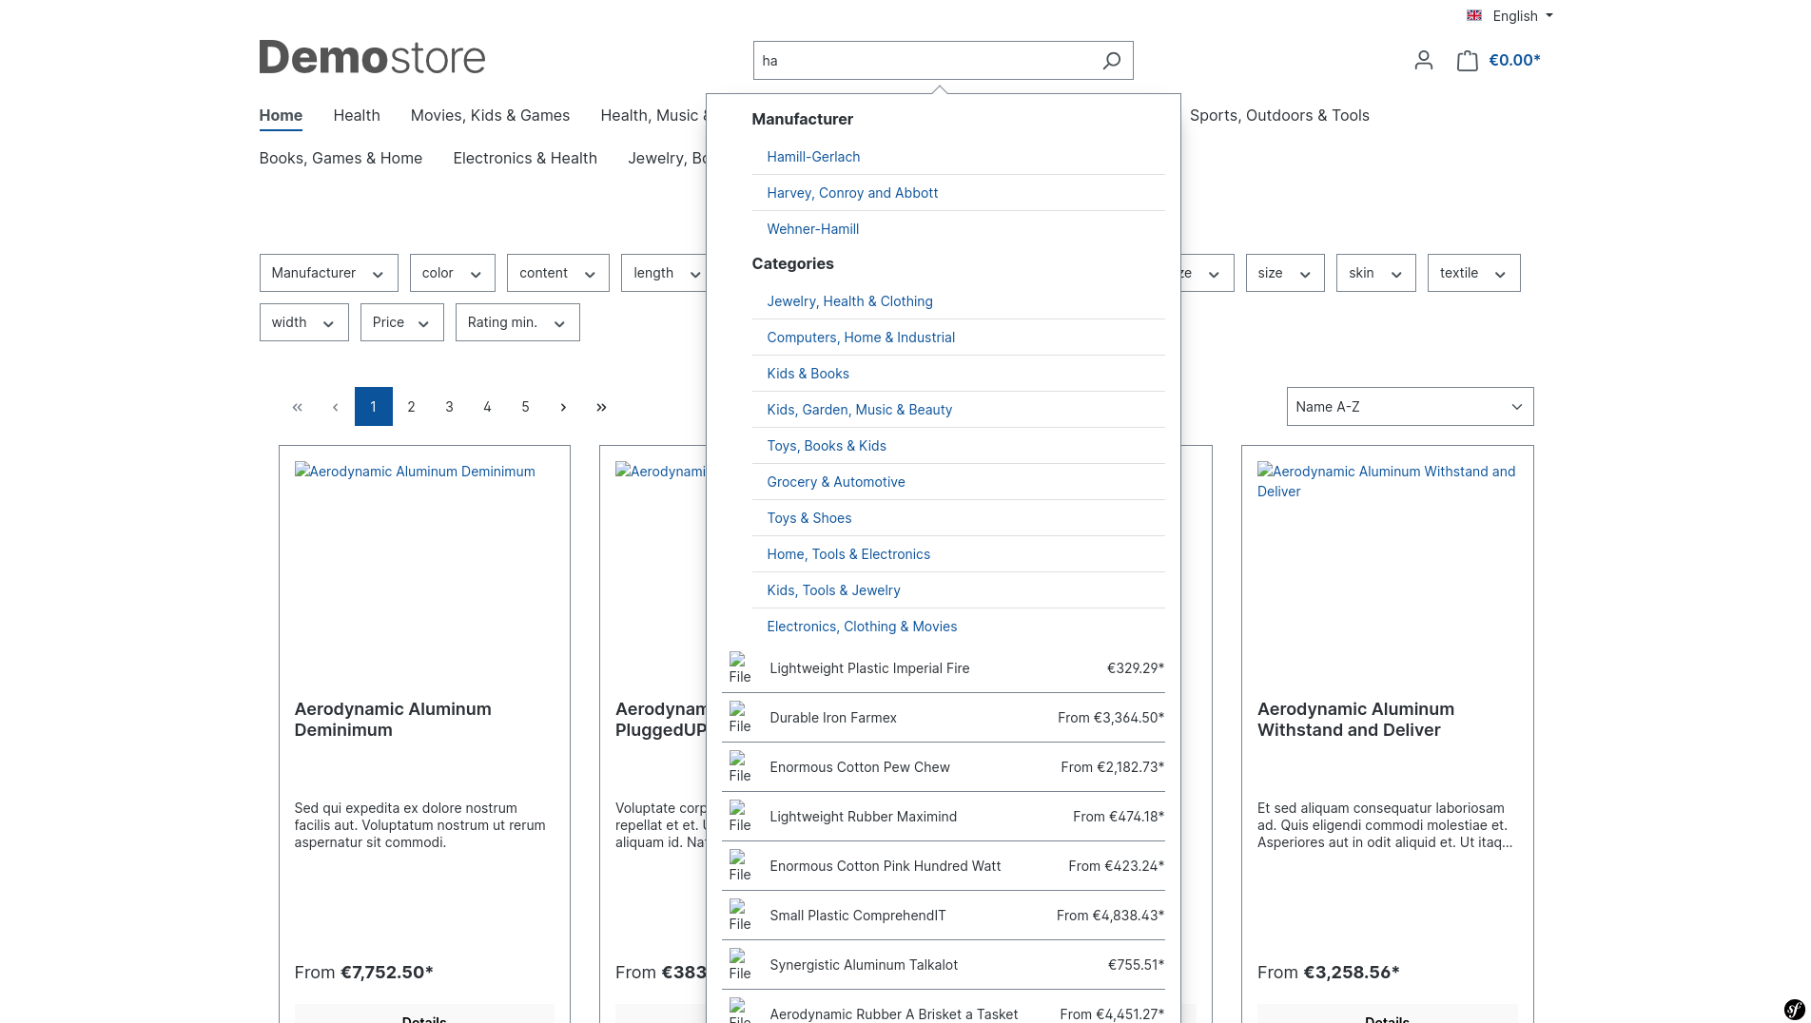Expand the width filter
The image size is (1811, 1023).
[303, 322]
